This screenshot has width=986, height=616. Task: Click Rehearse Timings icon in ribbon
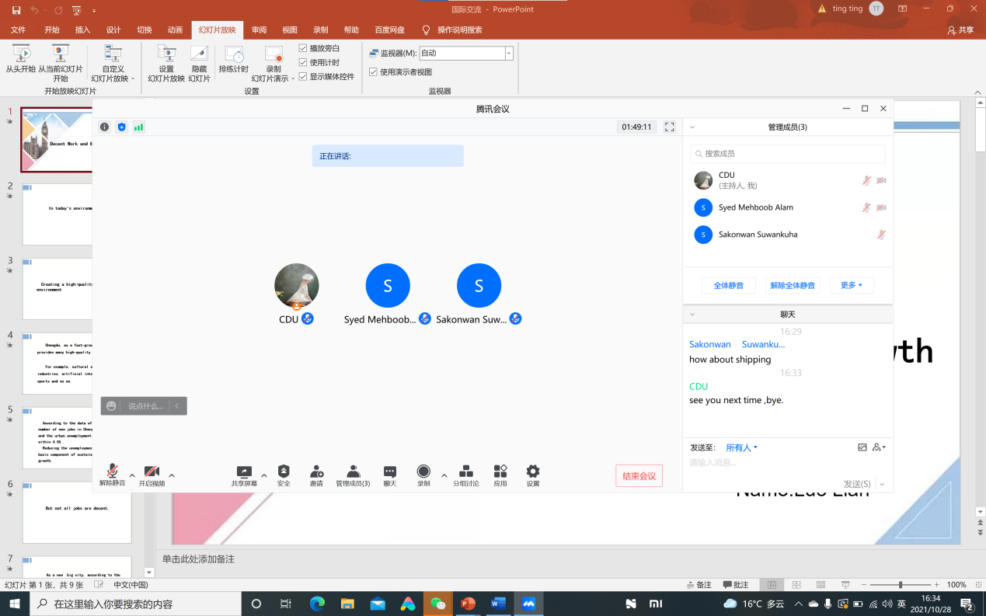pyautogui.click(x=234, y=54)
